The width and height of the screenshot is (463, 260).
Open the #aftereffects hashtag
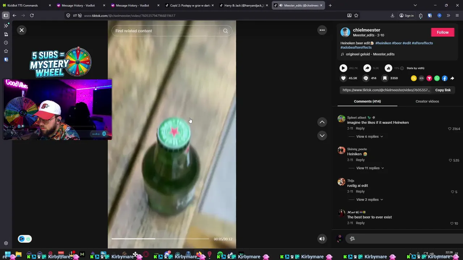422,43
